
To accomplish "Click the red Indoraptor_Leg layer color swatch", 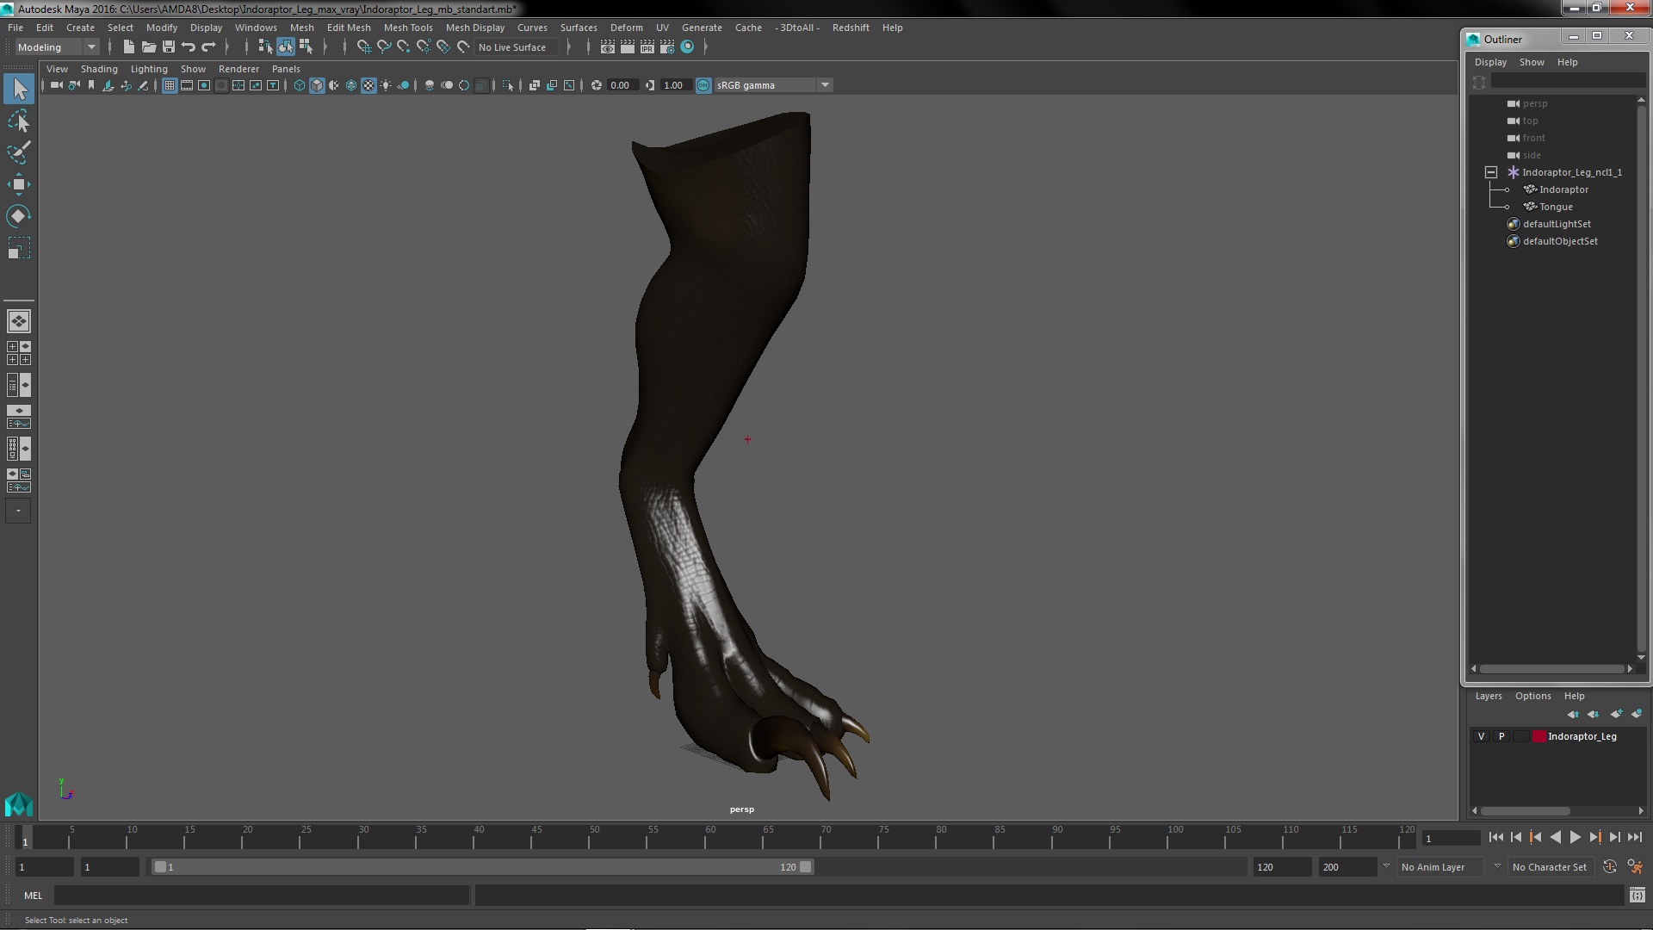I will pyautogui.click(x=1538, y=736).
